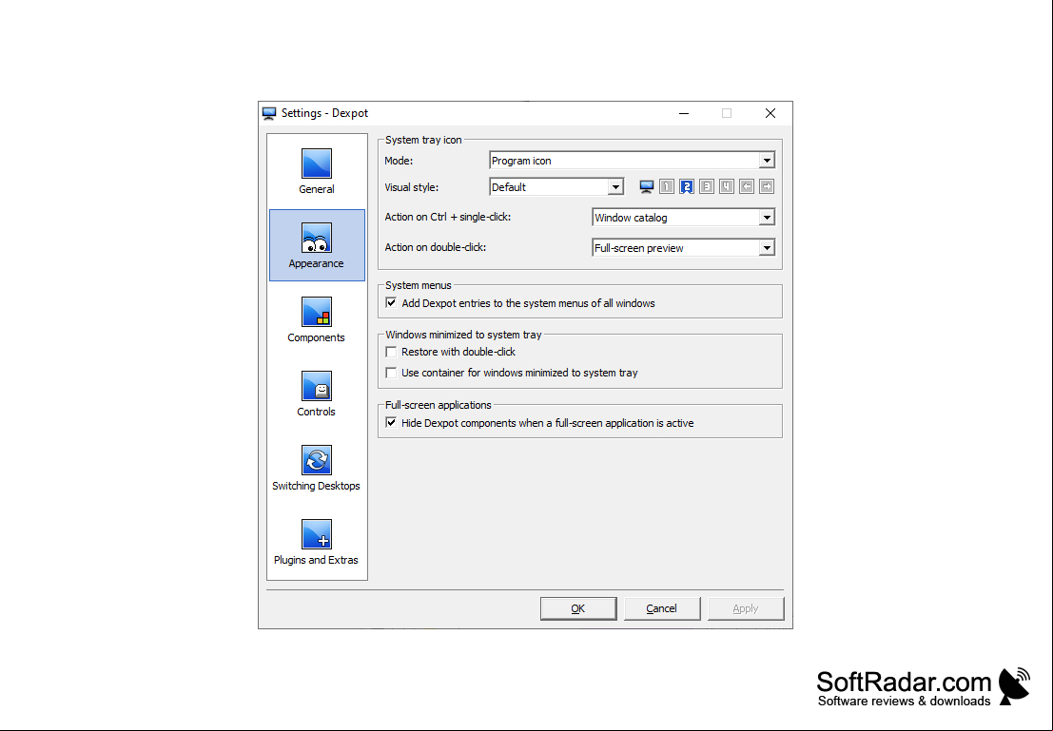This screenshot has height=731, width=1053.
Task: Open the double-click action dropdown
Action: (x=684, y=248)
